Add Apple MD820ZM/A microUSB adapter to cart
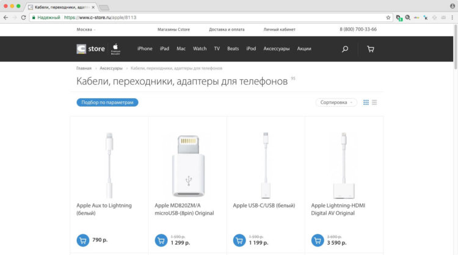Image resolution: width=458 pixels, height=255 pixels. click(161, 240)
